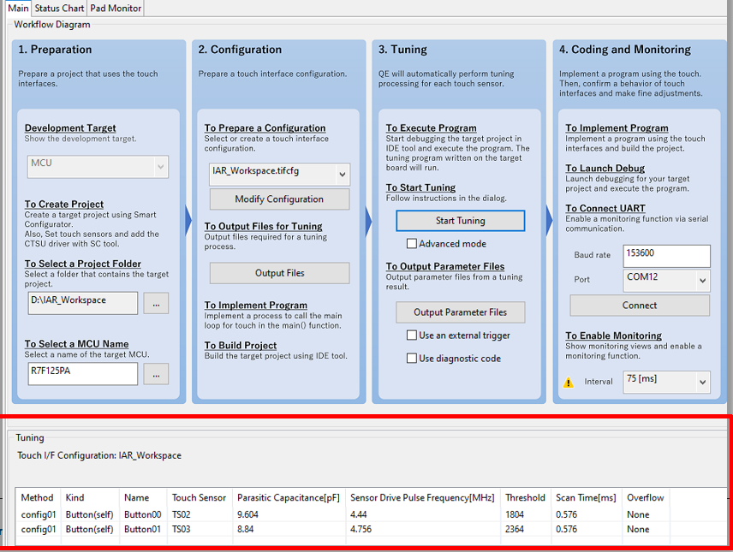This screenshot has height=552, width=733.
Task: Click the R7F125PA MCU name field
Action: (82, 374)
